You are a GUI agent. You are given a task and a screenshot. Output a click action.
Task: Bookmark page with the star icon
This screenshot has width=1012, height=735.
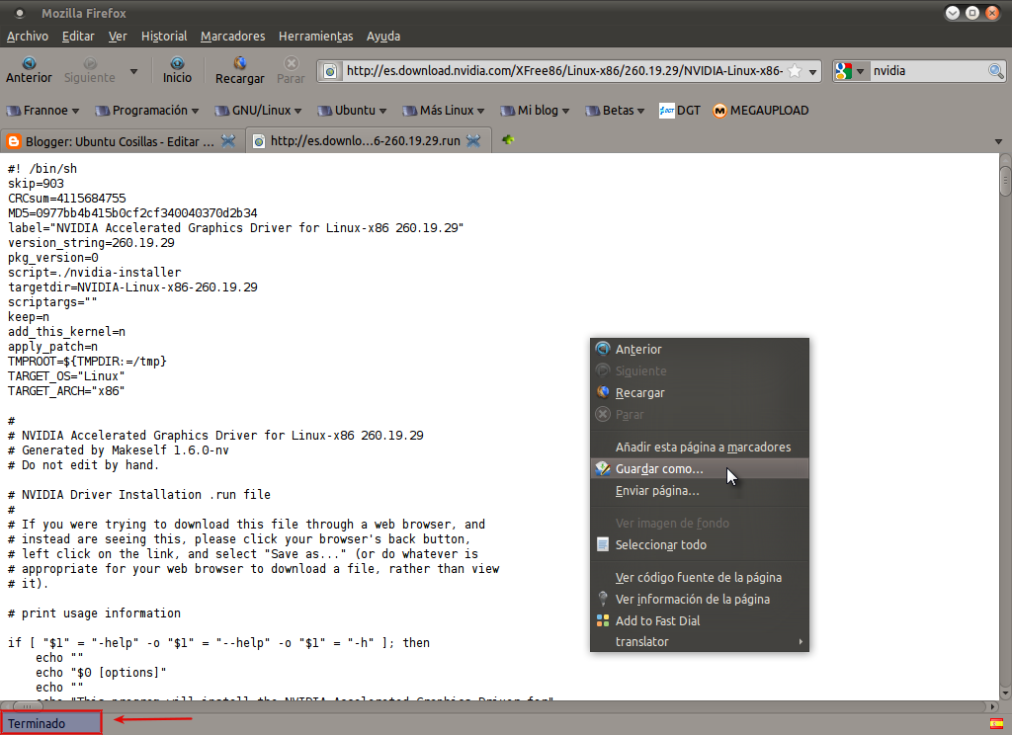796,71
